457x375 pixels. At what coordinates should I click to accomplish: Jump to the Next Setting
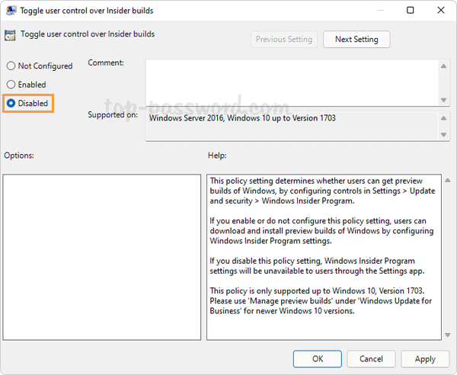356,39
